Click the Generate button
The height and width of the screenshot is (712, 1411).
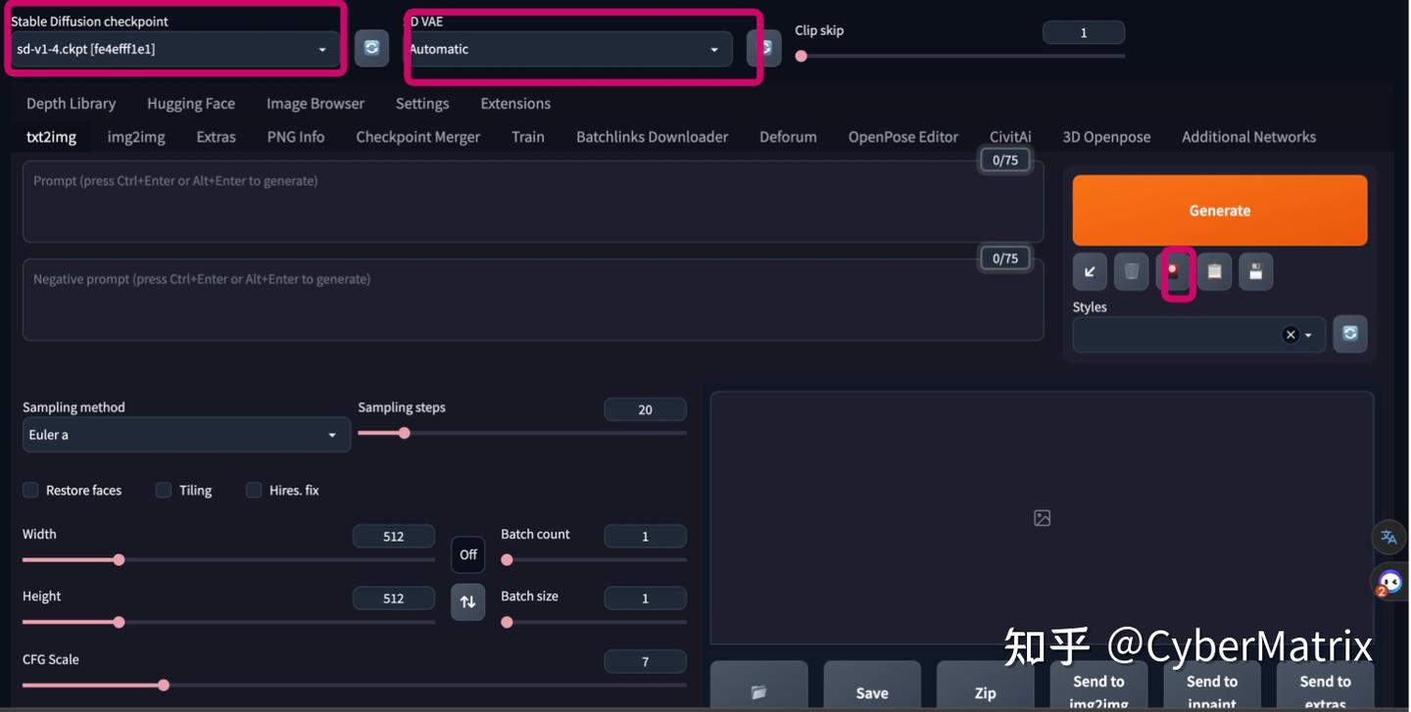[1219, 210]
